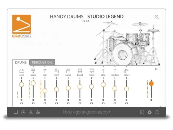Screen dimensions: 173x130
Task: Click the tom1 drum icon
Action: pos(57,71)
